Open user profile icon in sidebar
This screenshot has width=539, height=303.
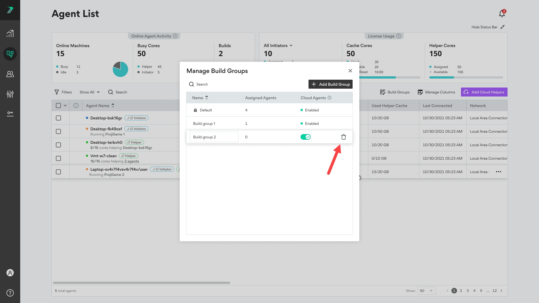tap(10, 273)
